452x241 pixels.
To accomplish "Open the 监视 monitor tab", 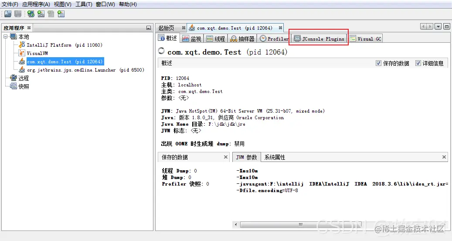I will 192,38.
